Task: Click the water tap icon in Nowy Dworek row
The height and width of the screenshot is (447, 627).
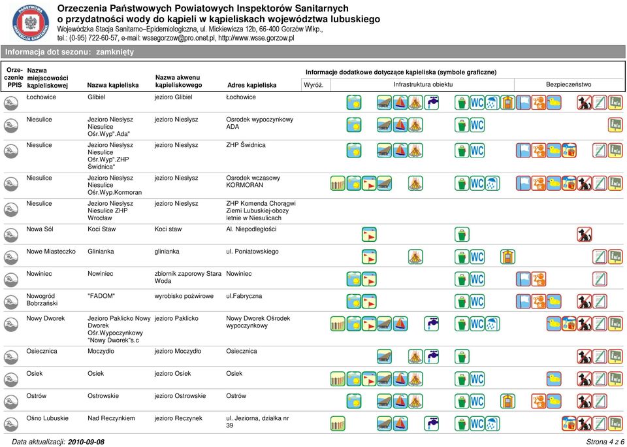Action: [x=431, y=324]
